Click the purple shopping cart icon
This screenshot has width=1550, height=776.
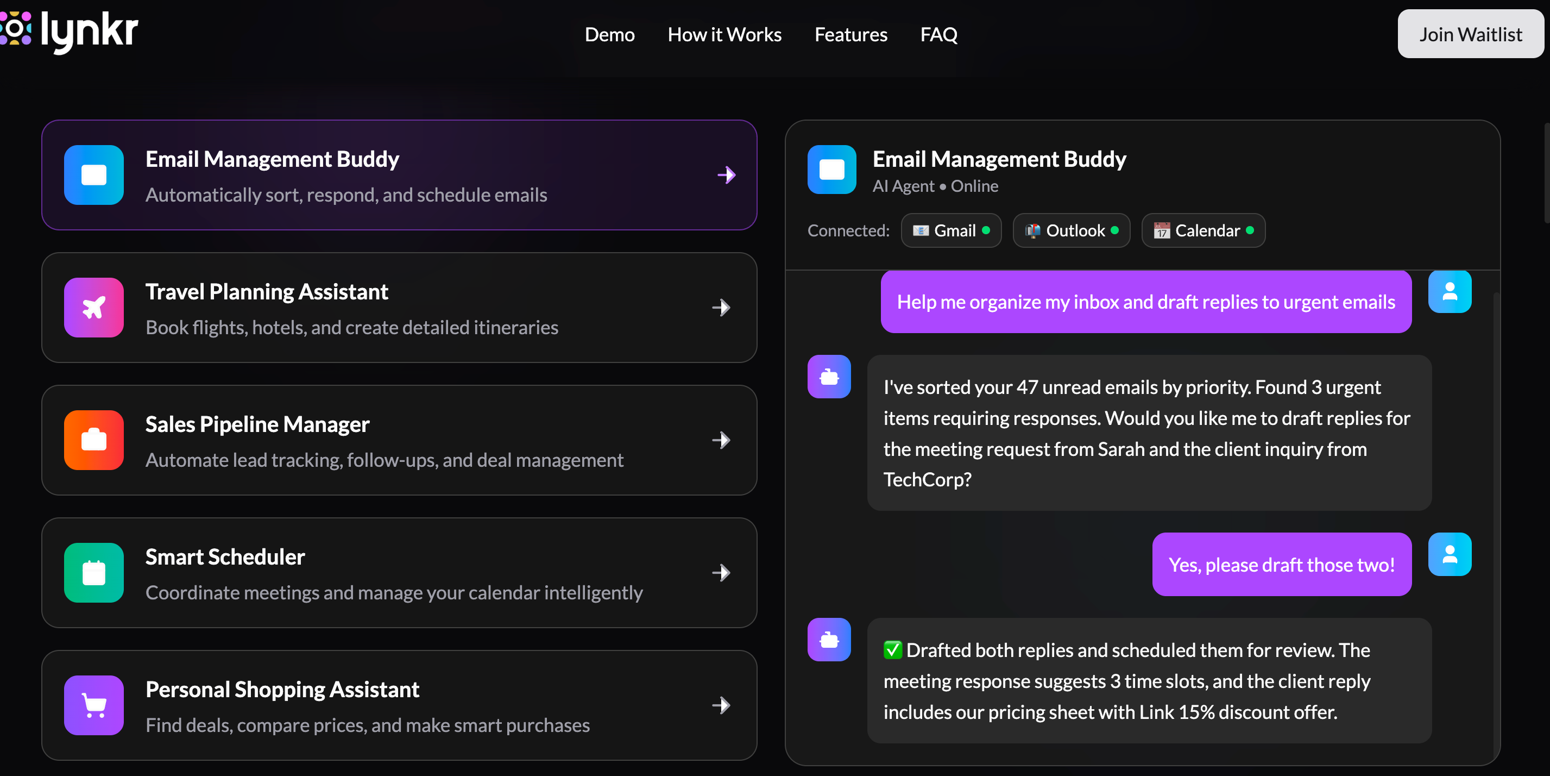click(94, 705)
